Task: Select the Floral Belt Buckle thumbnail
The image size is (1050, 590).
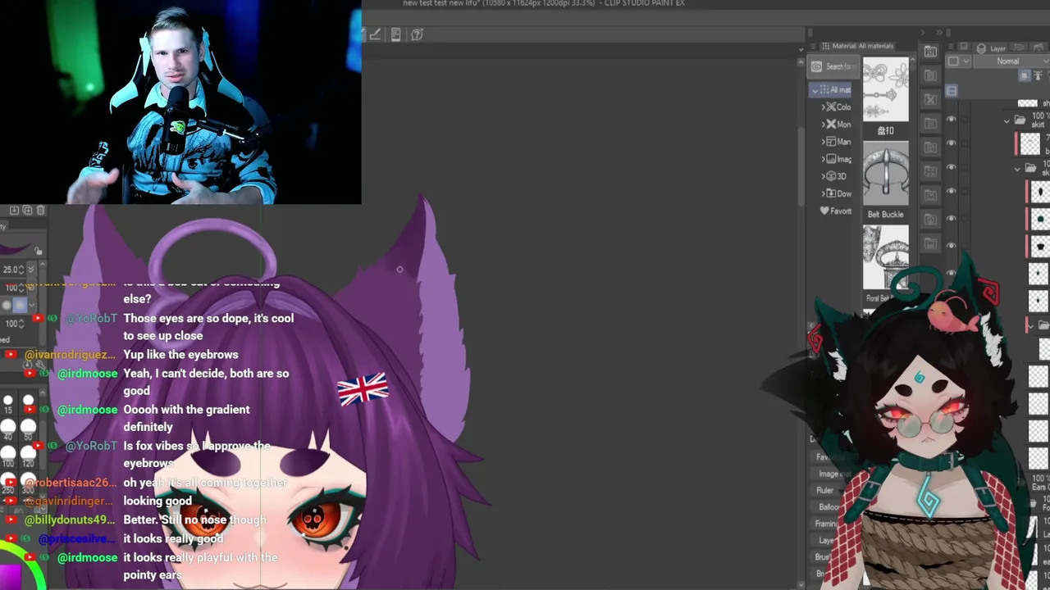Action: point(886,256)
